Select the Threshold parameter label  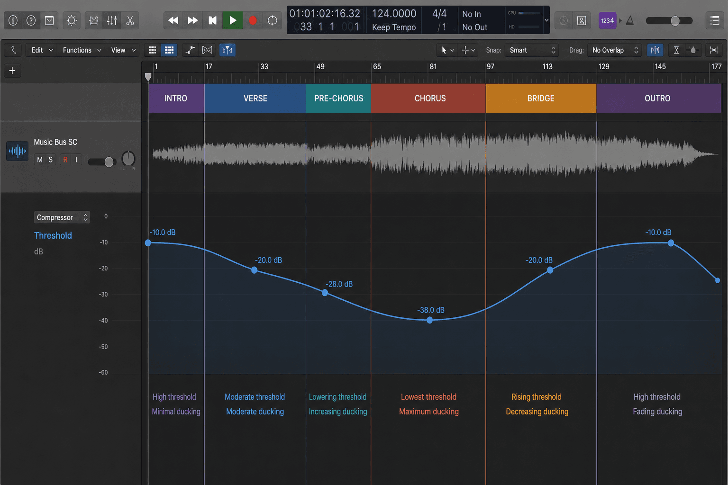(53, 235)
